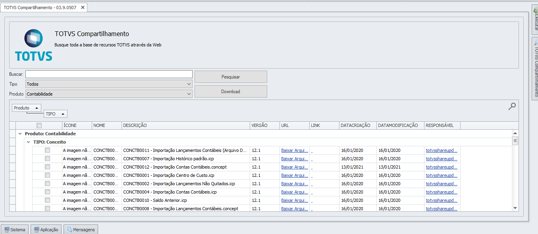Open the Mensagens bottom tab
This screenshot has width=538, height=234.
tap(81, 230)
